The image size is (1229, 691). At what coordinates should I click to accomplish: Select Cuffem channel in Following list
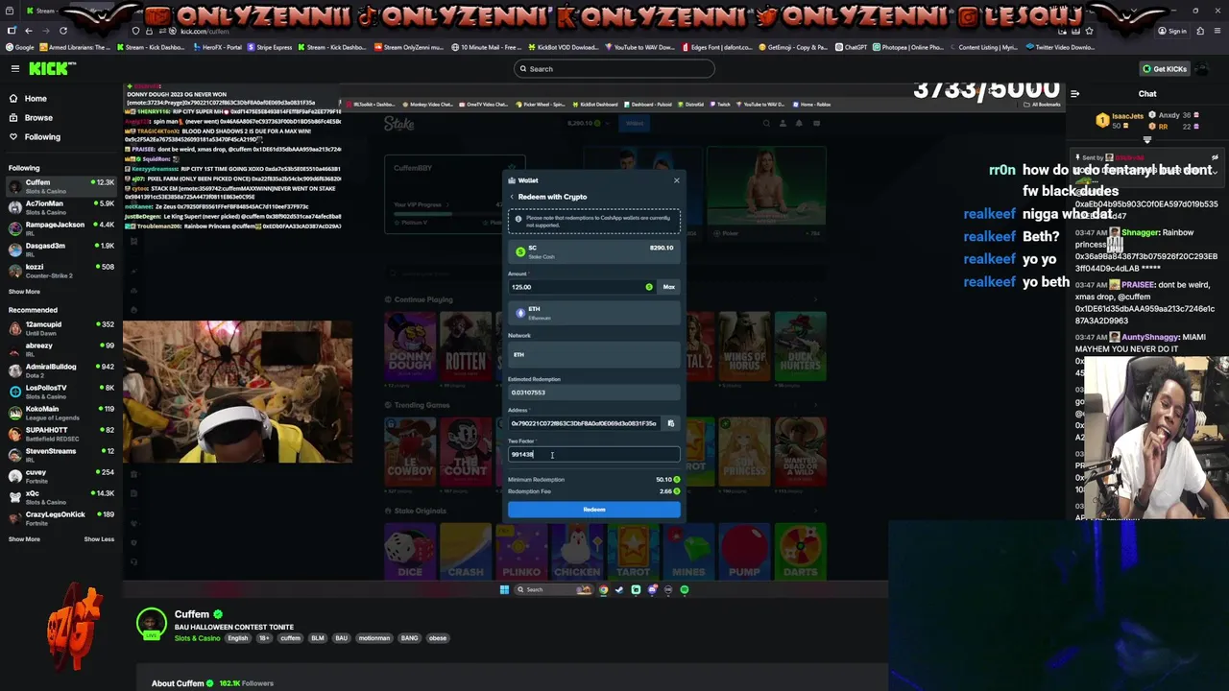[x=61, y=185]
